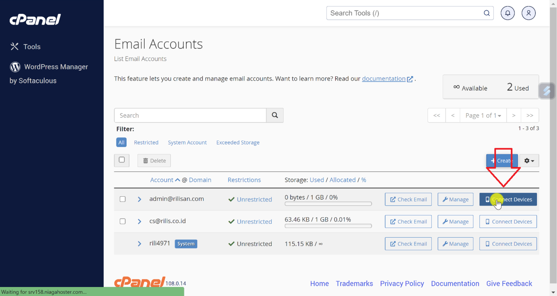Open the user account icon
The image size is (557, 296).
(528, 13)
